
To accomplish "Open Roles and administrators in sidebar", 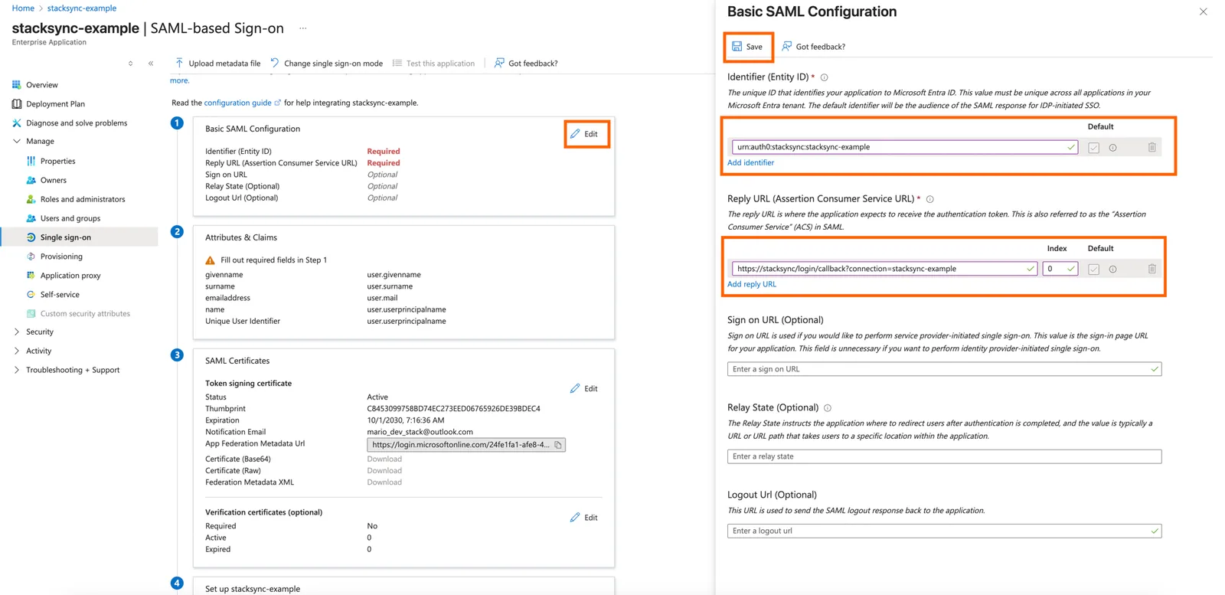I will pos(83,199).
